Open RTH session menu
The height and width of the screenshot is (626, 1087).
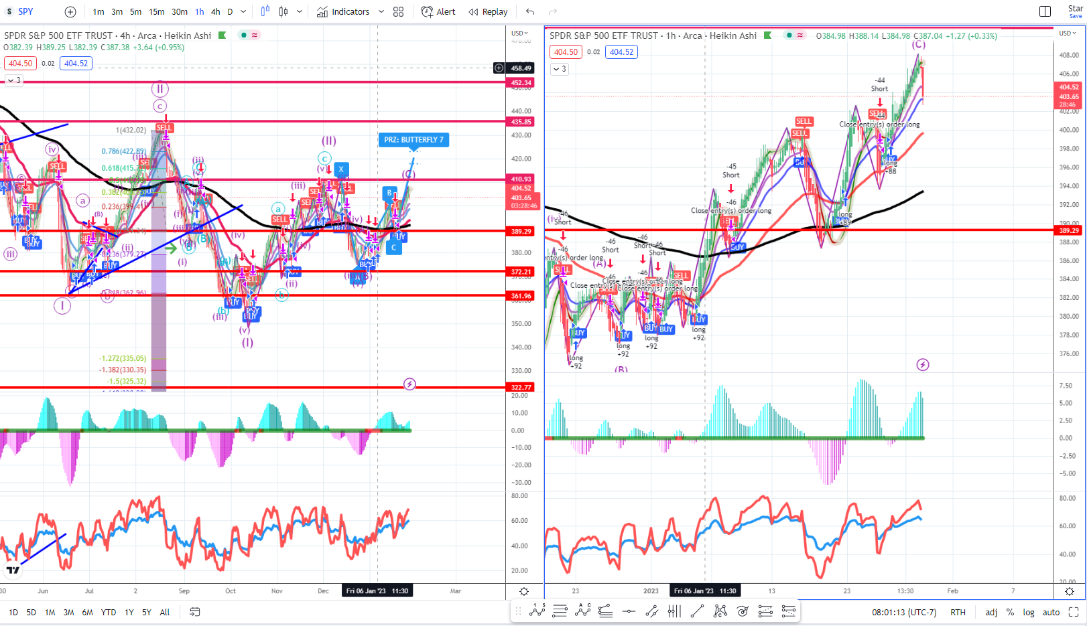(x=958, y=612)
